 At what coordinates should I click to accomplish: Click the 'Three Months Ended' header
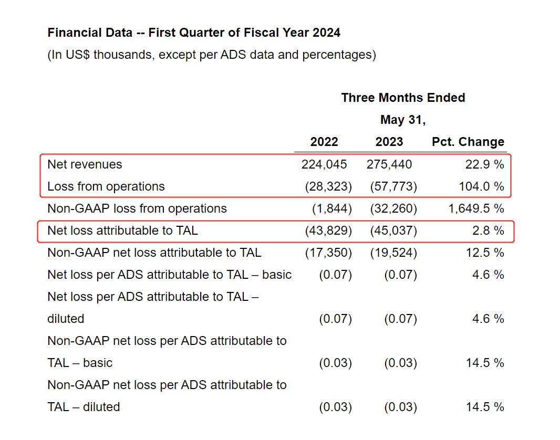pyautogui.click(x=403, y=98)
